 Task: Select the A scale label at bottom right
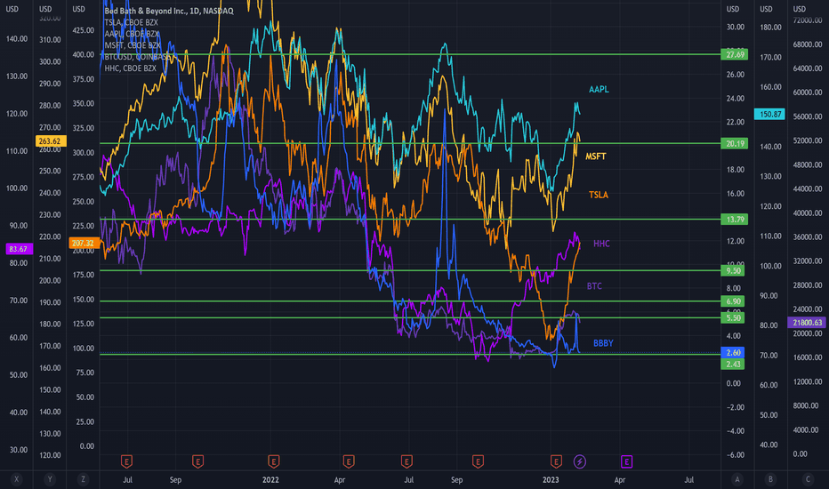tap(737, 479)
